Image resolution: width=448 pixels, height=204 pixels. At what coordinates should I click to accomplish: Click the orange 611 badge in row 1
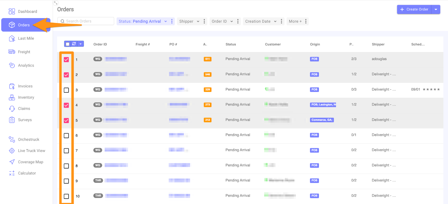click(208, 59)
